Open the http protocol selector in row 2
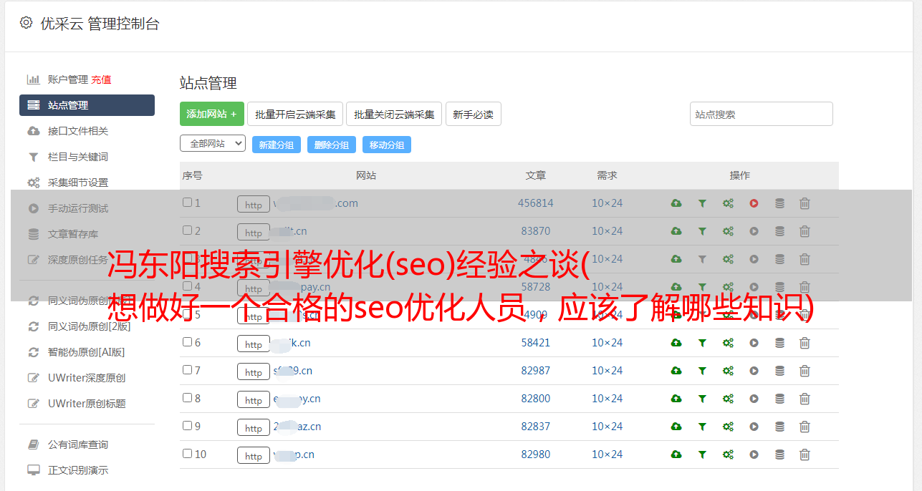The width and height of the screenshot is (922, 491). (x=254, y=232)
